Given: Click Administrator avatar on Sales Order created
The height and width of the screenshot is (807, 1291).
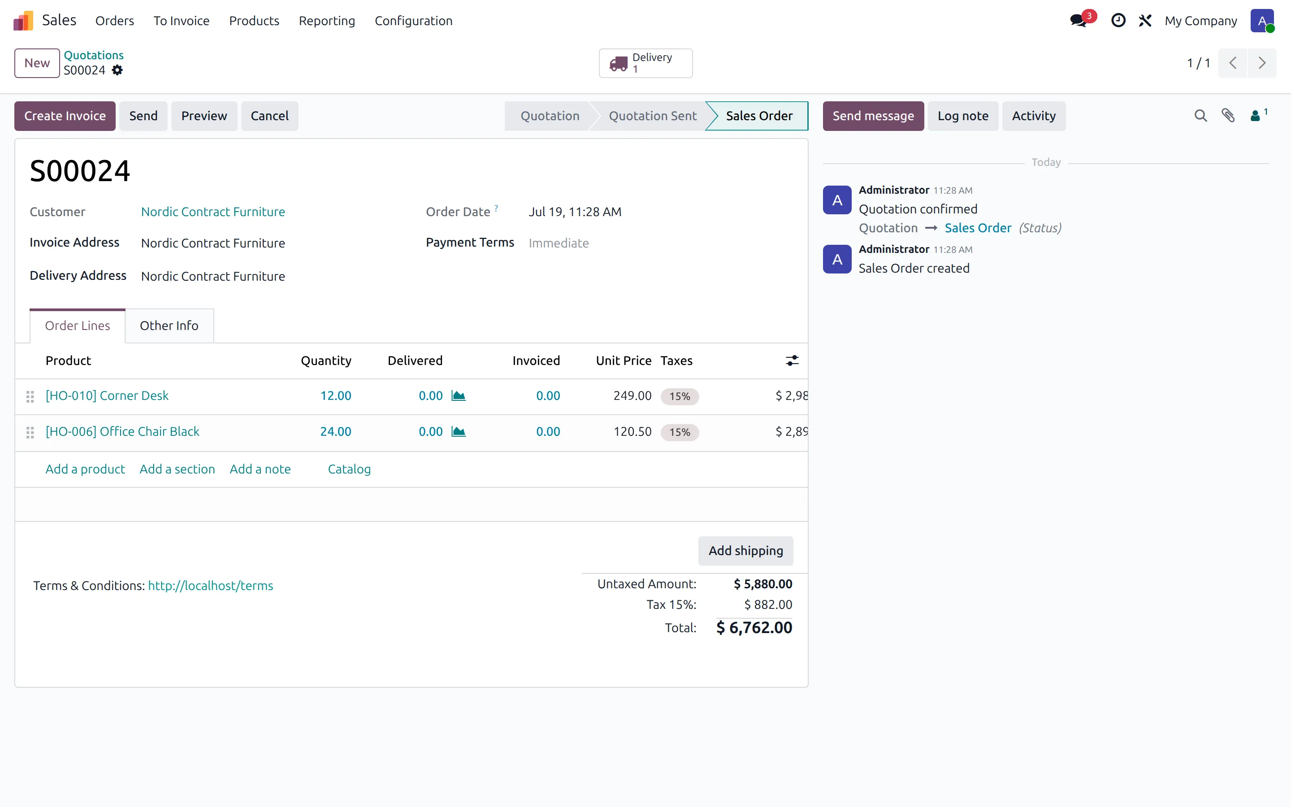Looking at the screenshot, I should tap(837, 260).
